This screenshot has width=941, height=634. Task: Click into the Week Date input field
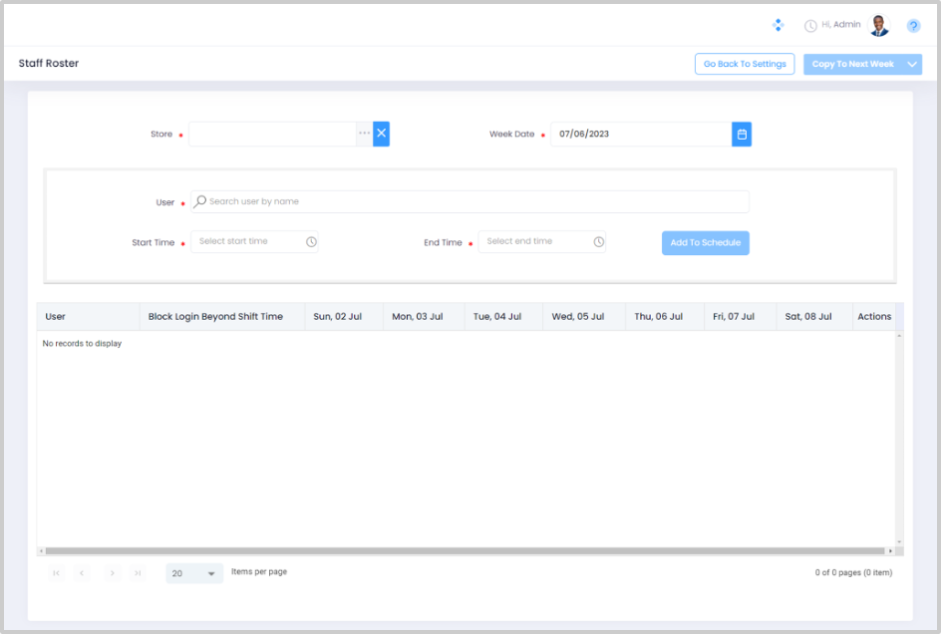point(640,134)
